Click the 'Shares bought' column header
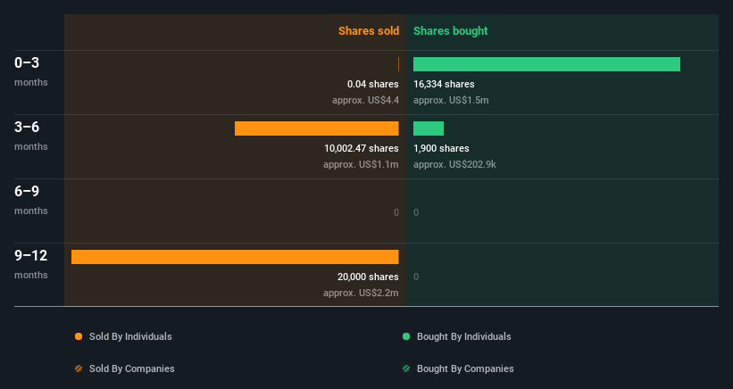Image resolution: width=733 pixels, height=389 pixels. tap(450, 31)
